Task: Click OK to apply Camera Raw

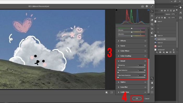Action: click(137, 99)
